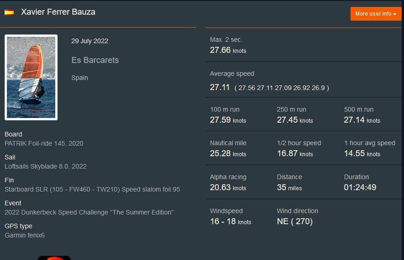Click the 100 m run result
This screenshot has width=404, height=260.
(221, 120)
